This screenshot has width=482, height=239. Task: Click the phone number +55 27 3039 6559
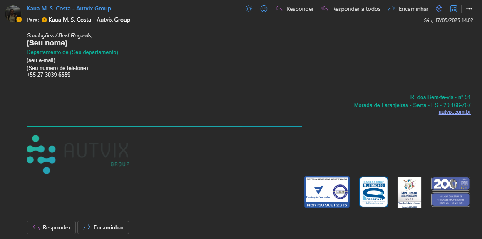49,75
